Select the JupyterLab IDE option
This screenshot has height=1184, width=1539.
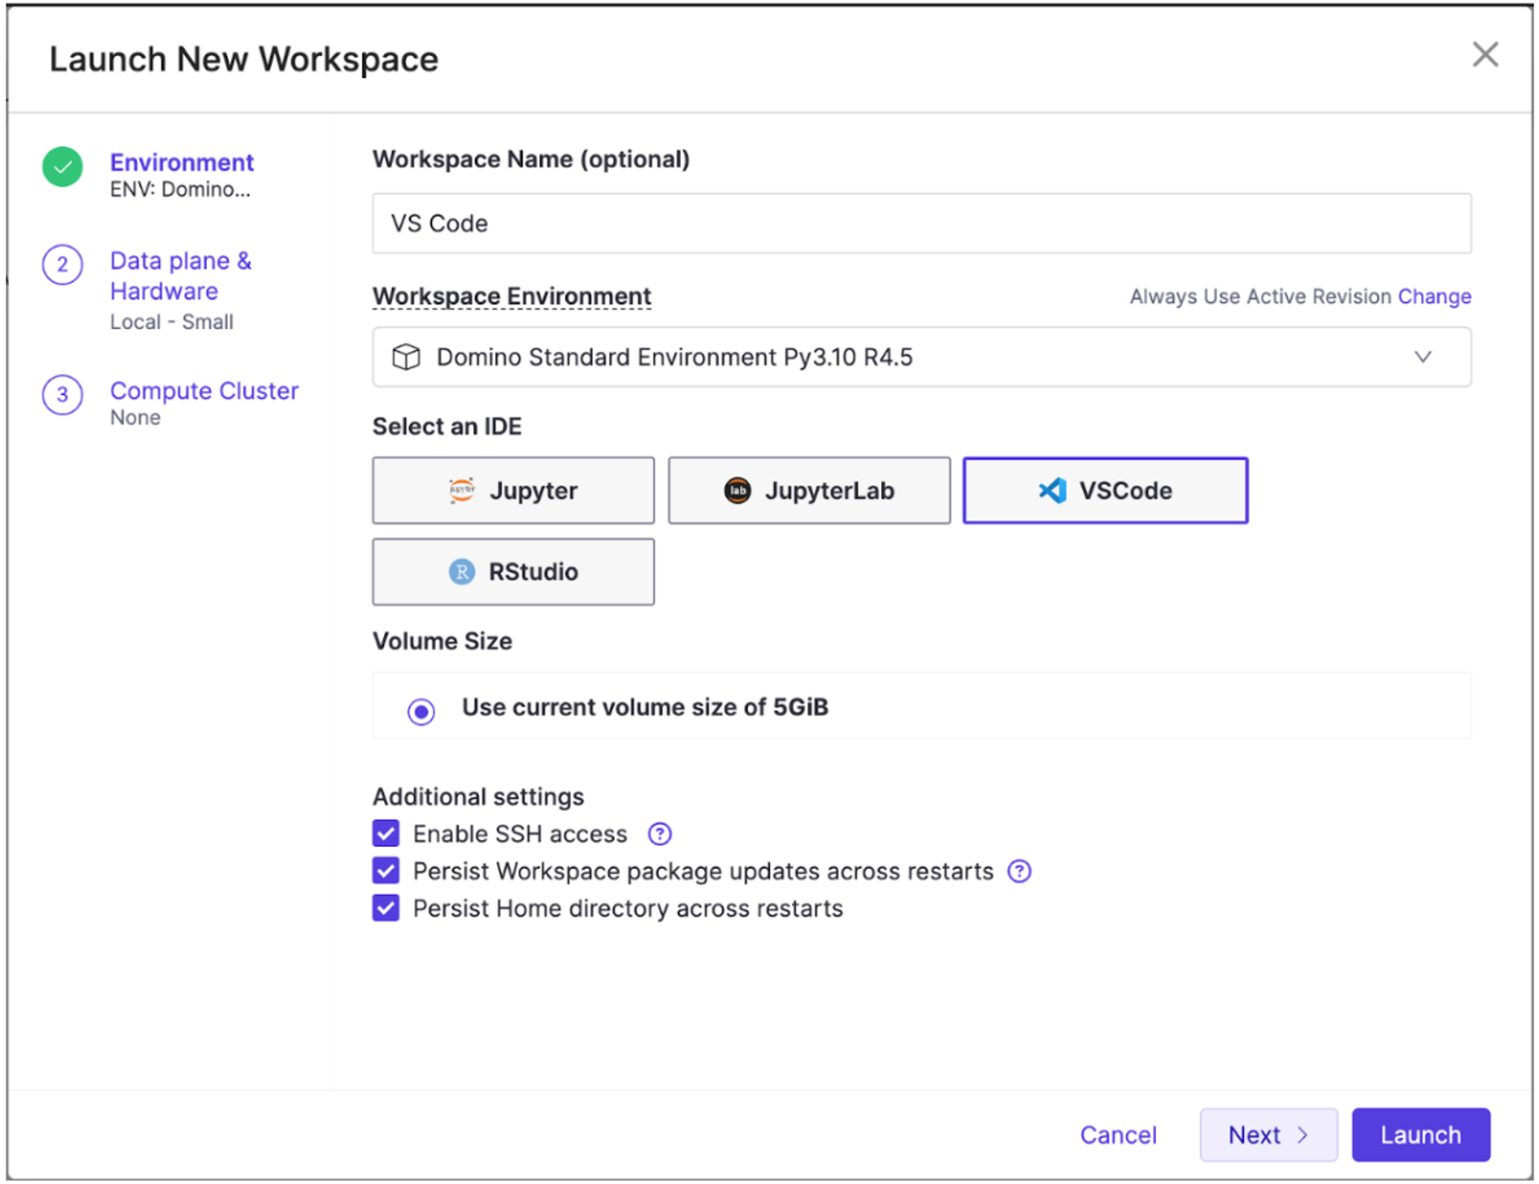809,490
